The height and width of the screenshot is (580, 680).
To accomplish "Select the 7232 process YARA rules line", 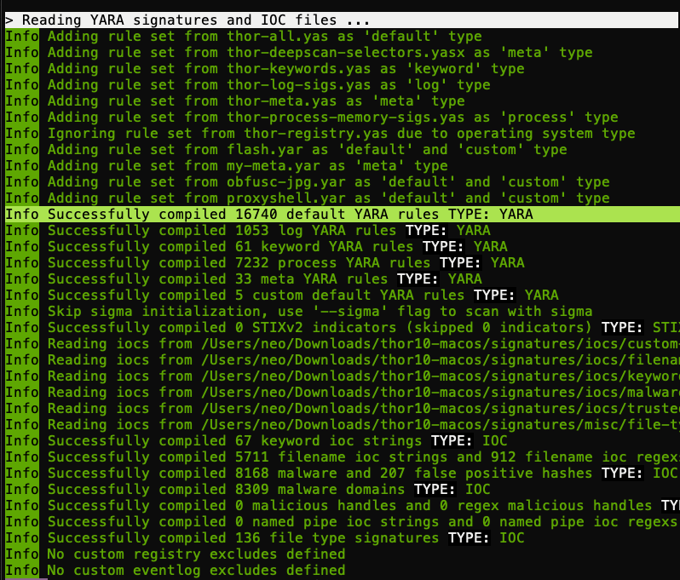I will click(285, 263).
